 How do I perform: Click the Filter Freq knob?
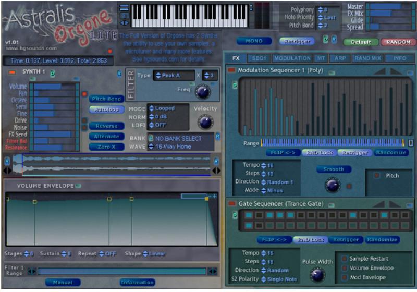(x=202, y=92)
